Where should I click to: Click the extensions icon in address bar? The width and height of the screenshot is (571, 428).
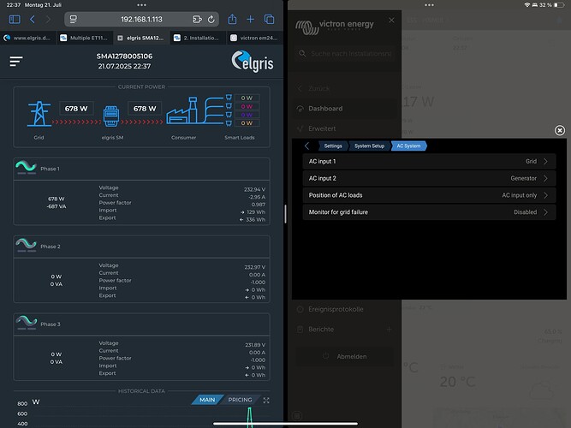[197, 20]
